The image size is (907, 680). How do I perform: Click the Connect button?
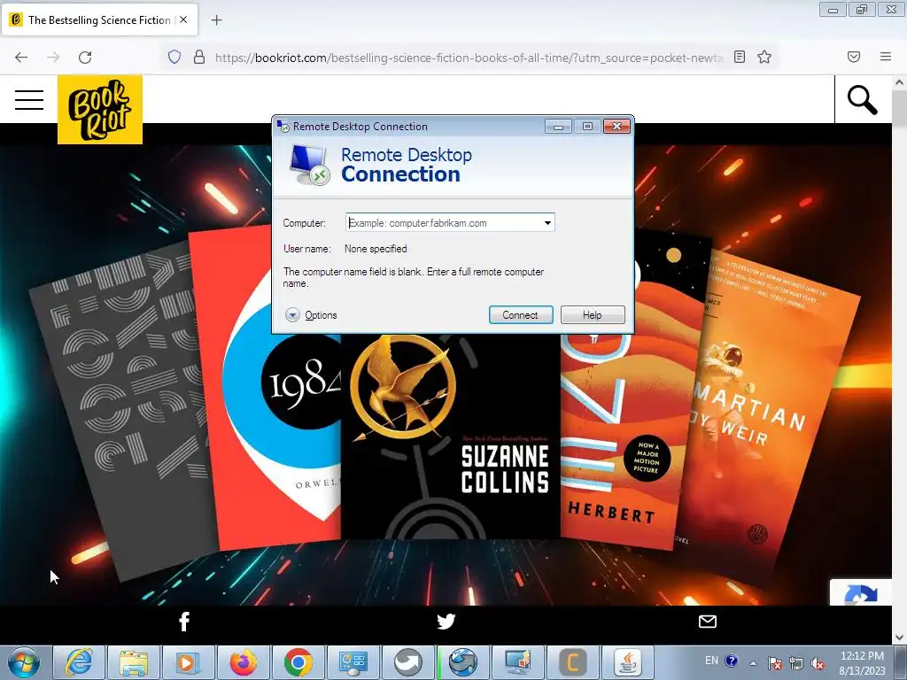(521, 315)
